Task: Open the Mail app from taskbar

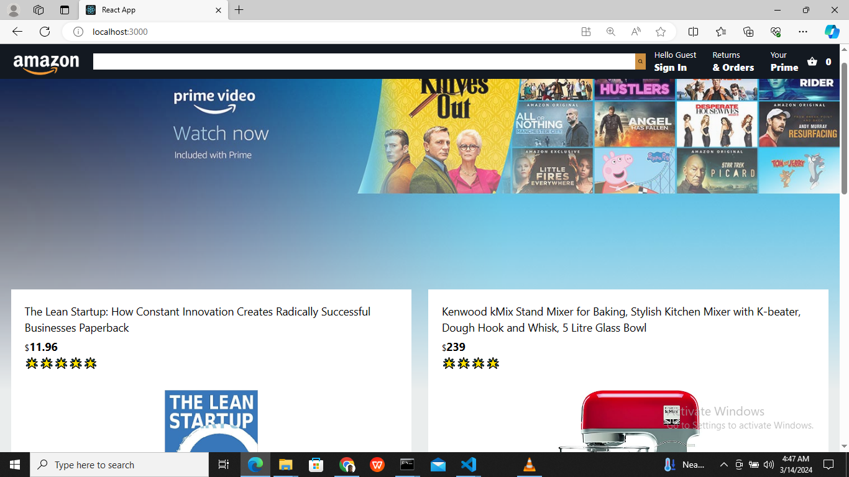Action: (438, 465)
